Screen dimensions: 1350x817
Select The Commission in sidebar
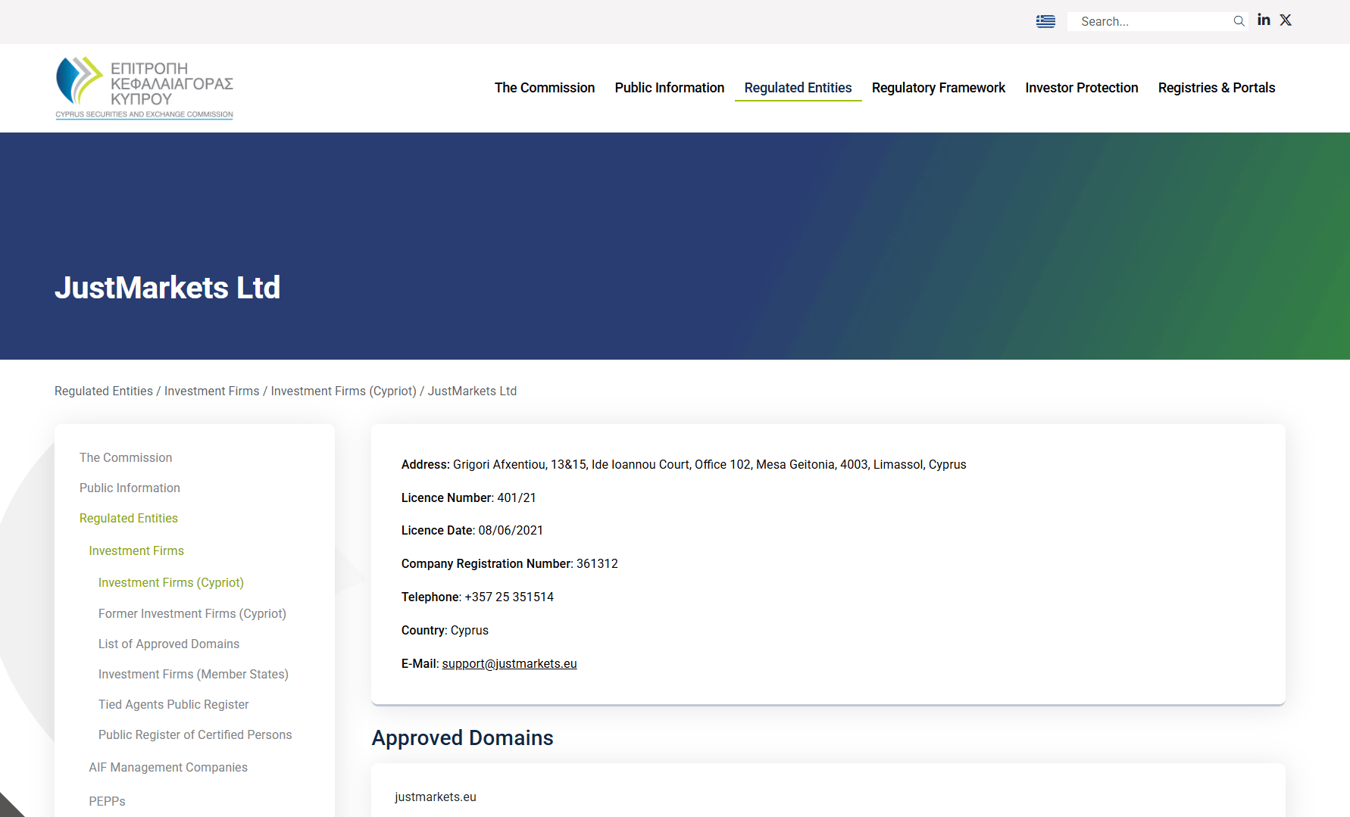(x=126, y=457)
